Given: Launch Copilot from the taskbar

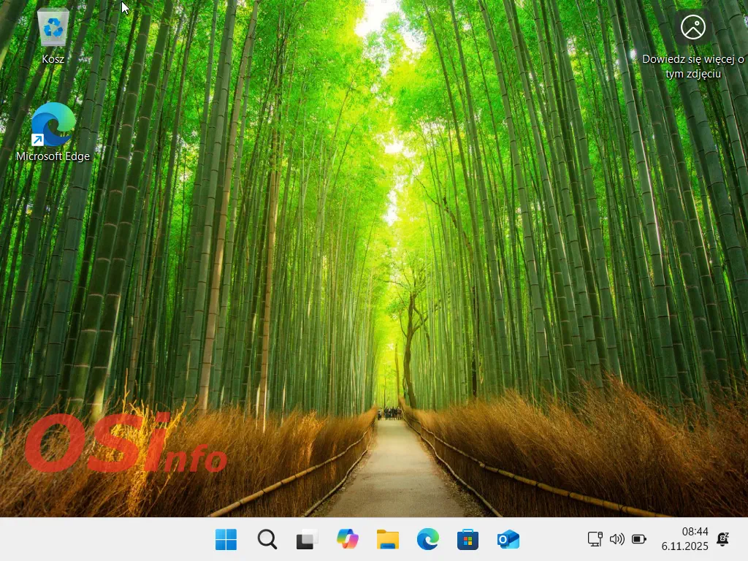Looking at the screenshot, I should click(x=348, y=540).
